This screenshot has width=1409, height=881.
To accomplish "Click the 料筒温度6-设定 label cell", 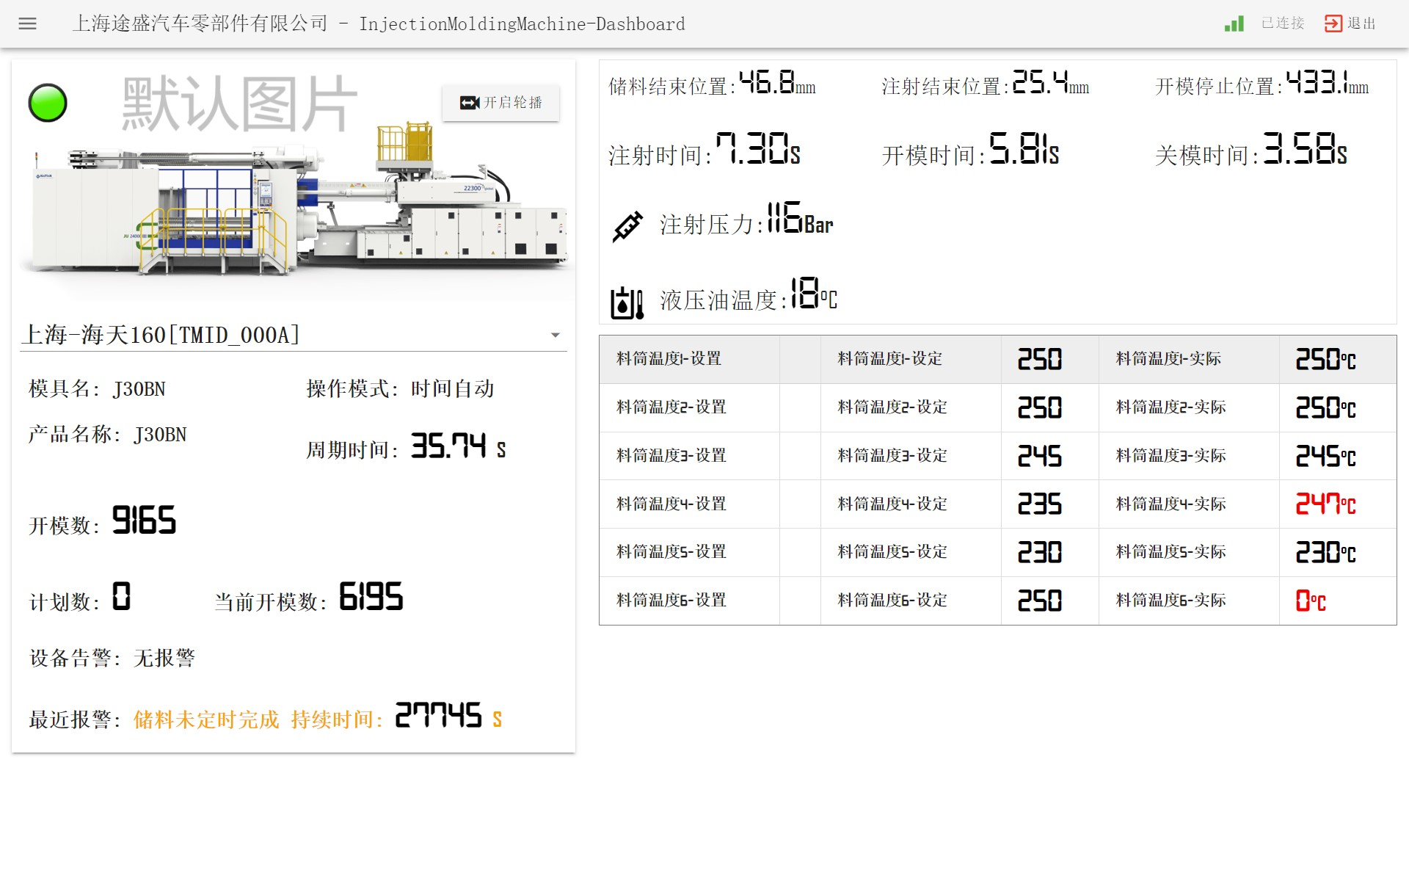I will click(x=910, y=601).
